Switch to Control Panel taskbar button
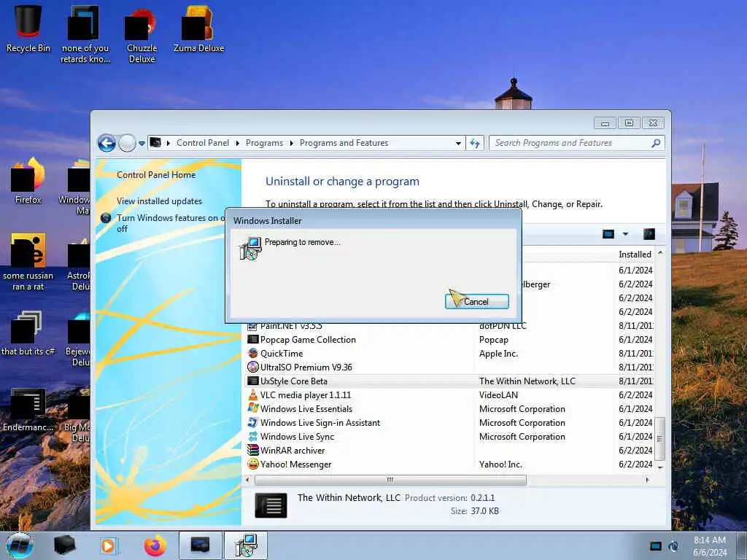747x560 pixels. [200, 545]
